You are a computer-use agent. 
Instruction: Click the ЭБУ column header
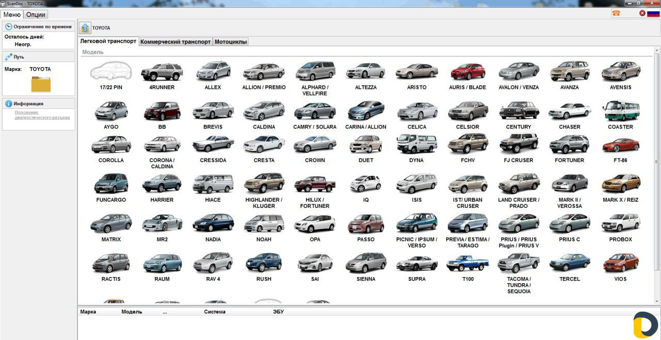pyautogui.click(x=278, y=312)
